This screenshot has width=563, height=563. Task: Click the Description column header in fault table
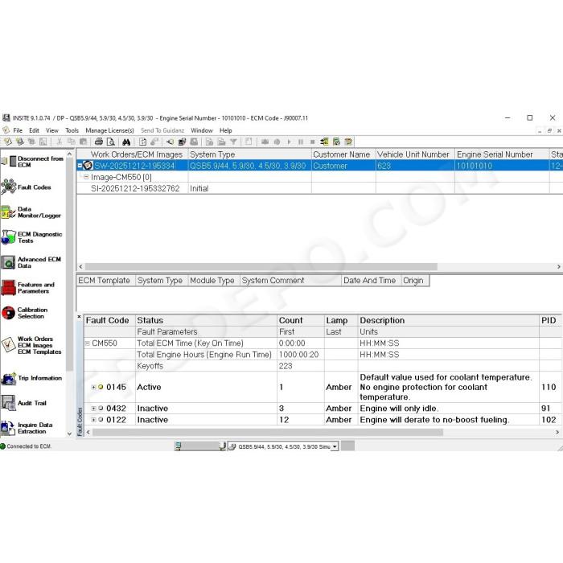pos(449,320)
